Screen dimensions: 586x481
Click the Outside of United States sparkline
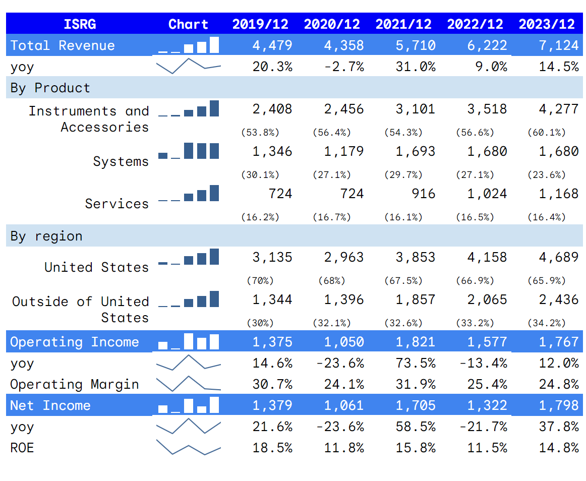coord(189,299)
